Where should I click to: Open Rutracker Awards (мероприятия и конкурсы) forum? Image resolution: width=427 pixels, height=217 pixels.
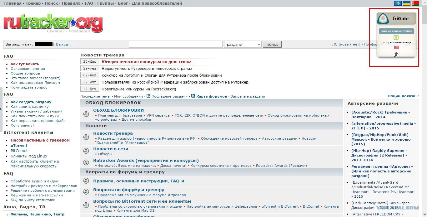pos(146,160)
